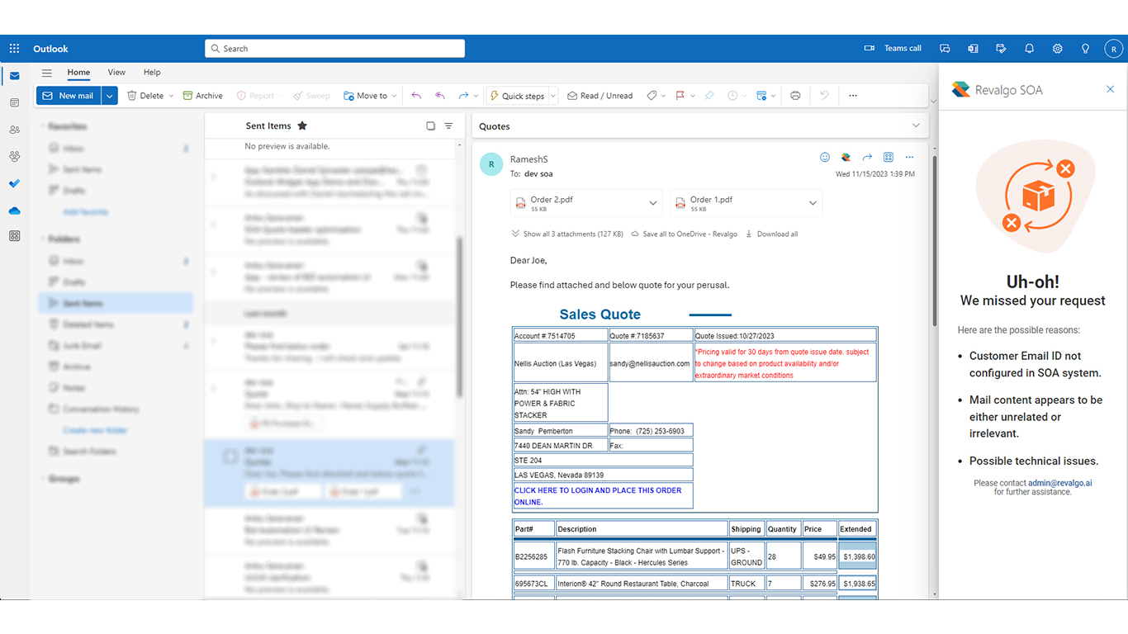Click the Search input field
This screenshot has width=1128, height=634.
click(x=334, y=49)
